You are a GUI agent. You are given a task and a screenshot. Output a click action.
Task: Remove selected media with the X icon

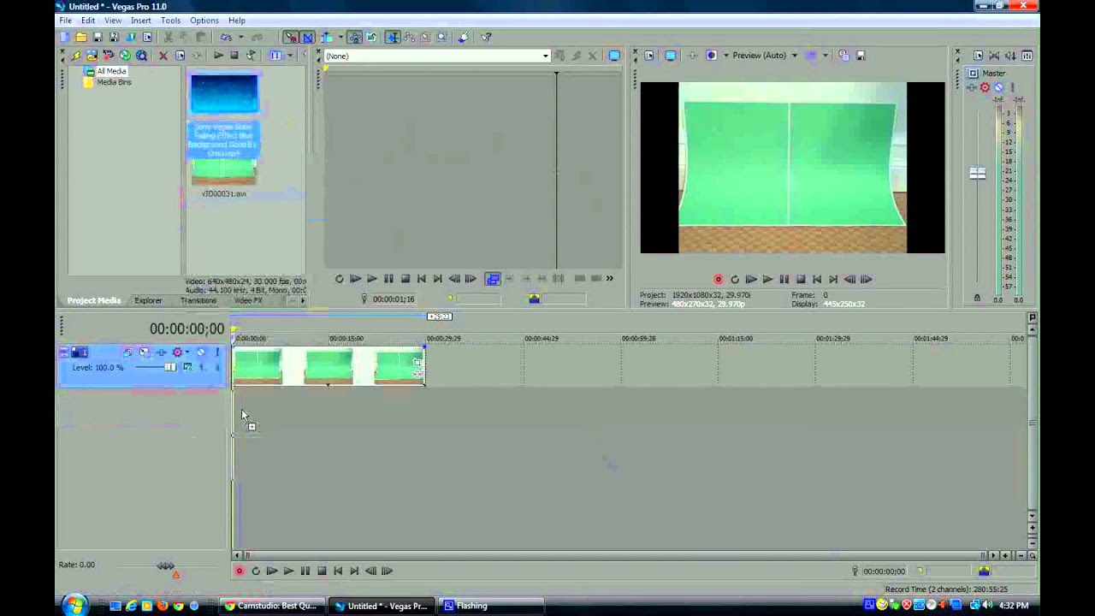pyautogui.click(x=163, y=56)
